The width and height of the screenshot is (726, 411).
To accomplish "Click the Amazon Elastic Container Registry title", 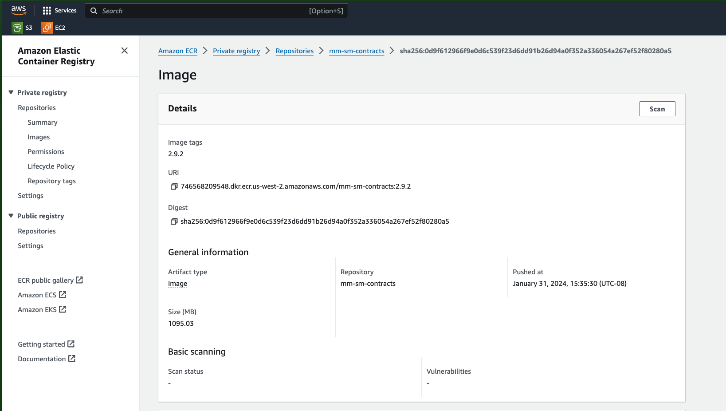I will 56,56.
